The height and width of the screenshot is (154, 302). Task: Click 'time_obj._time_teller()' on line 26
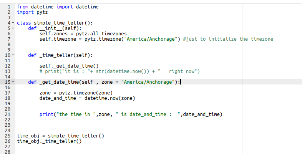coord(50,141)
